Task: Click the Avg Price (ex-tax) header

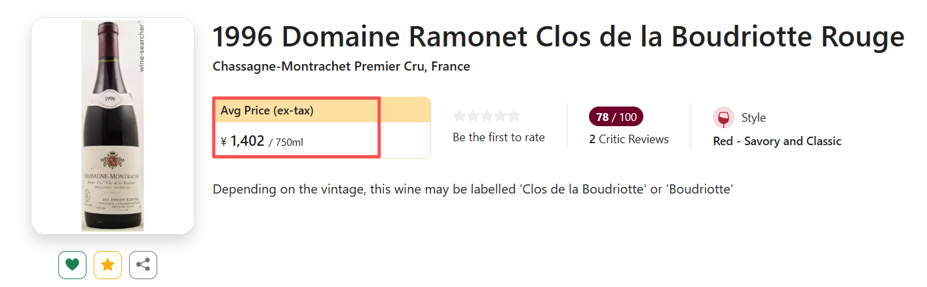Action: click(x=267, y=111)
